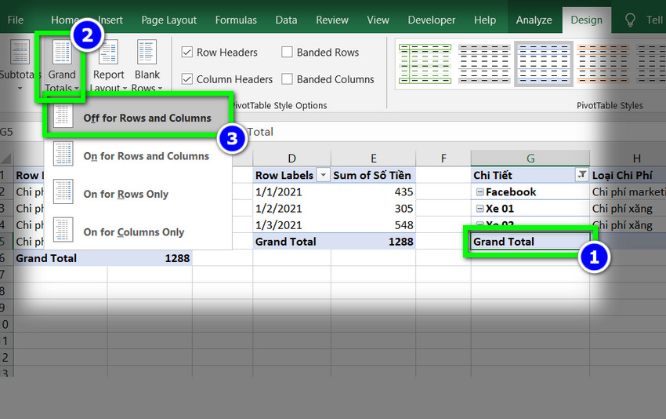This screenshot has height=419, width=666.
Task: Choose On for Rows Only
Action: (138, 194)
